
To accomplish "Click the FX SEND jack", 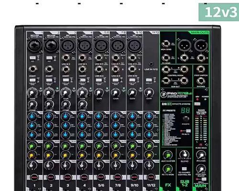I will (166, 58).
